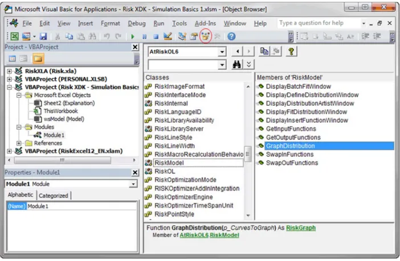The width and height of the screenshot is (400, 261).
Task: Switch to Microsoft Excel via toolbar icon
Action: (14, 36)
